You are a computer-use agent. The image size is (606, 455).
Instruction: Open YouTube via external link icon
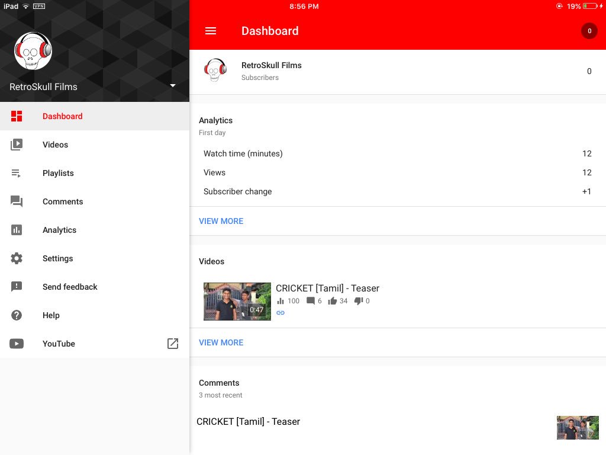[173, 344]
